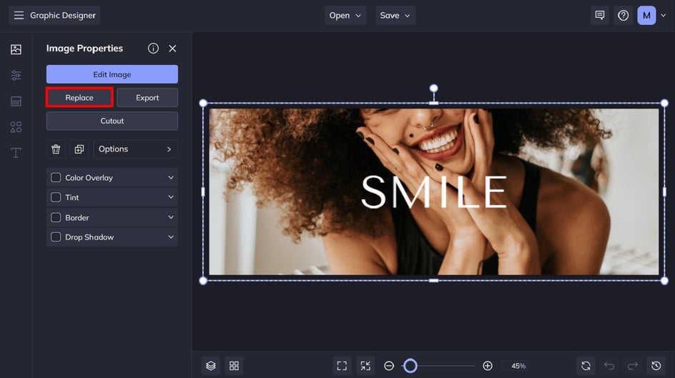Click the top-right corner resize handle
The height and width of the screenshot is (378, 675).
coord(664,103)
